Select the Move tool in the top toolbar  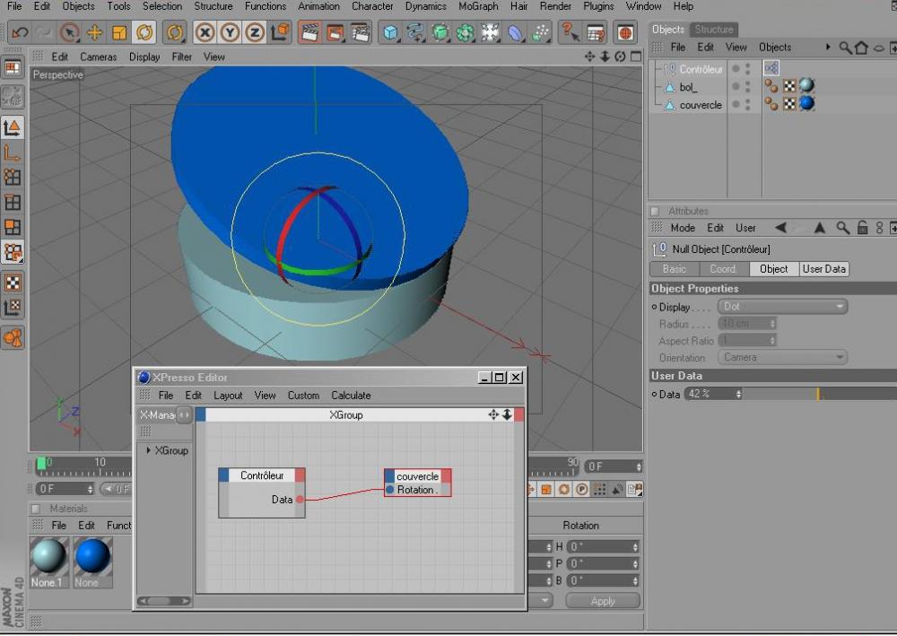(x=94, y=33)
